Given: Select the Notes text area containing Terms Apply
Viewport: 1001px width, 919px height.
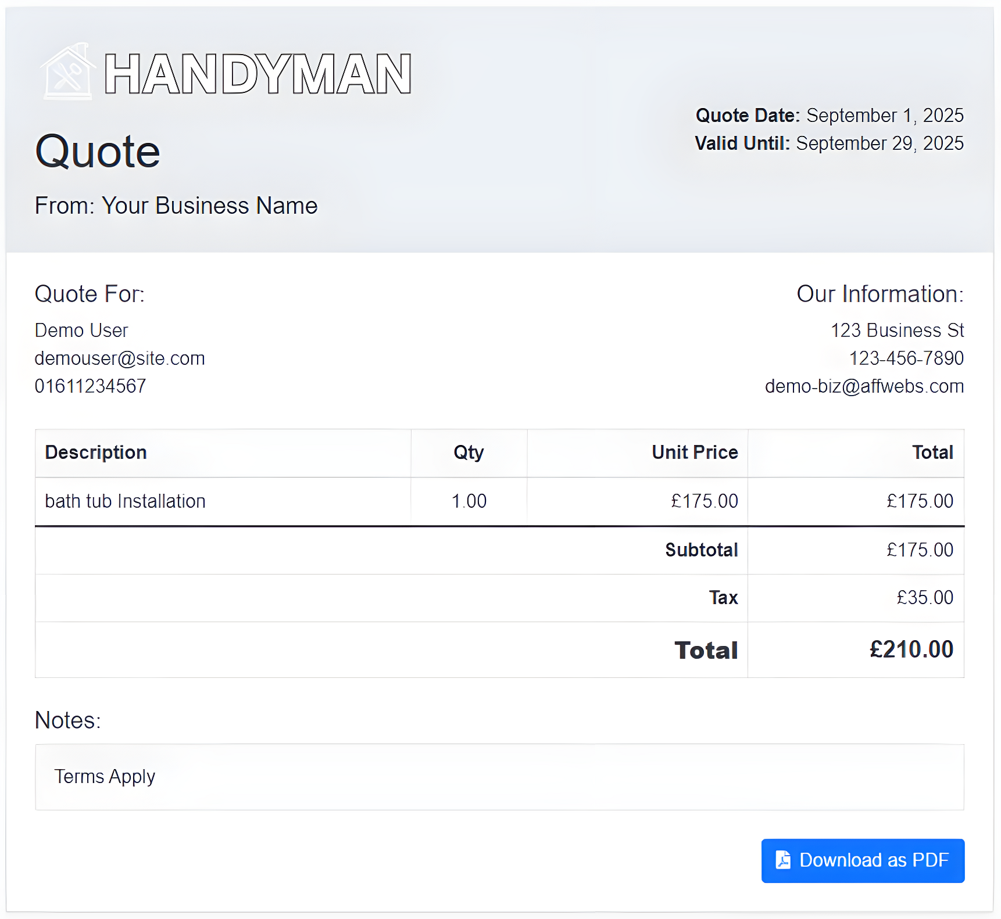Looking at the screenshot, I should point(500,777).
